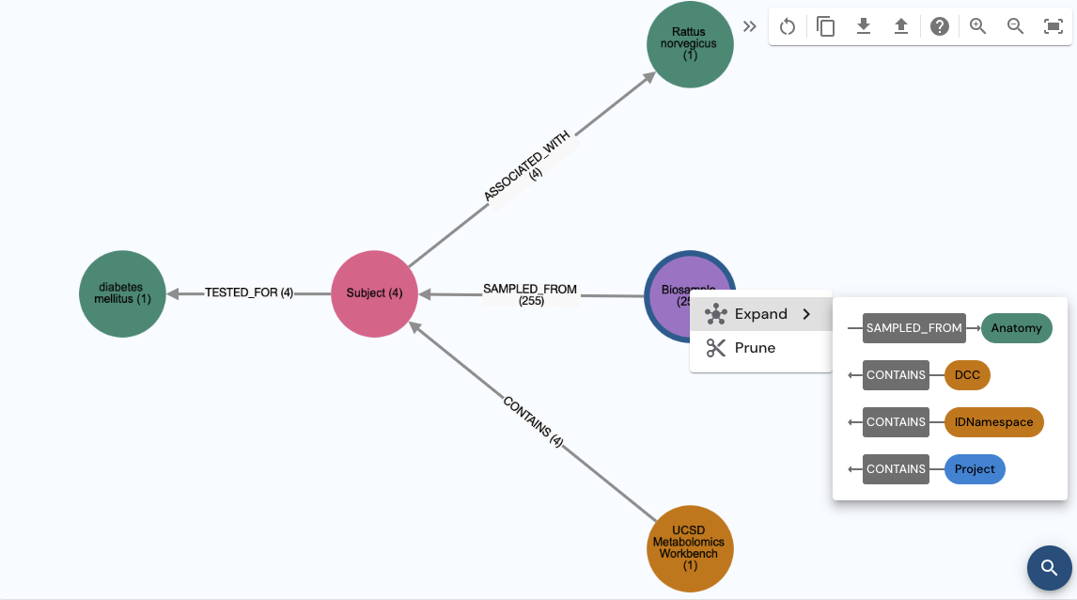Select Prune from the context menu

click(755, 348)
